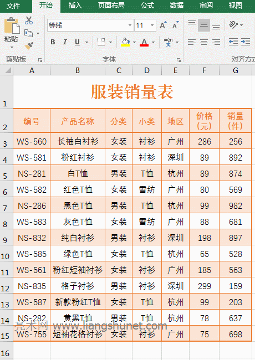Open the 剪贴板 dialog launcher
This screenshot has width=255, height=360.
coord(40,60)
